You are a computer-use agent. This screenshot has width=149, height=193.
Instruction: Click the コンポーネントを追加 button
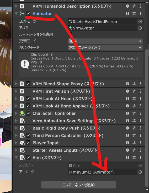(78, 185)
